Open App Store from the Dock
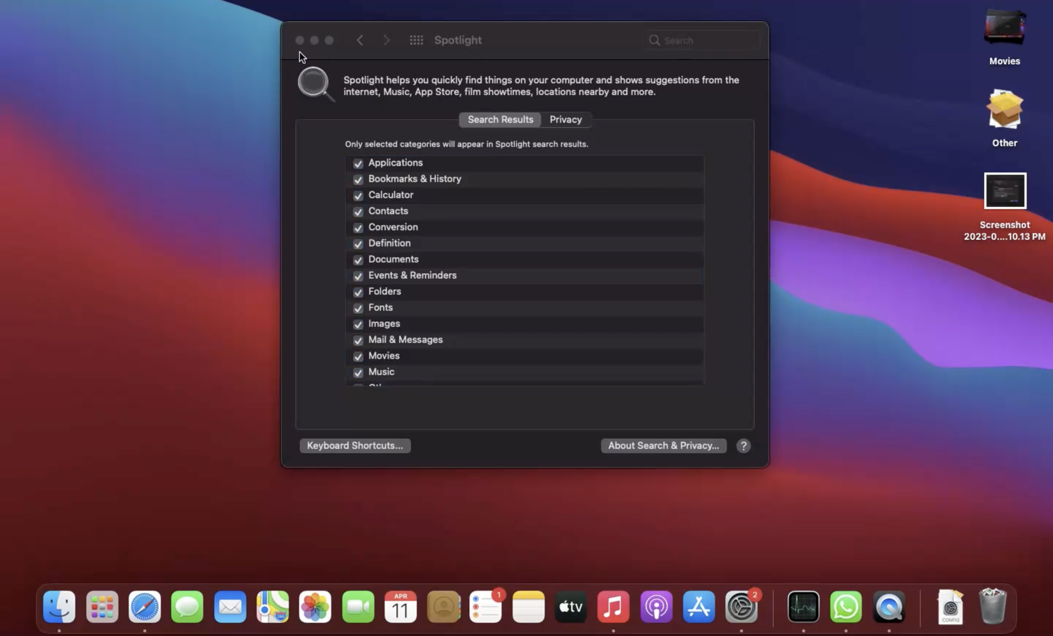 point(699,606)
